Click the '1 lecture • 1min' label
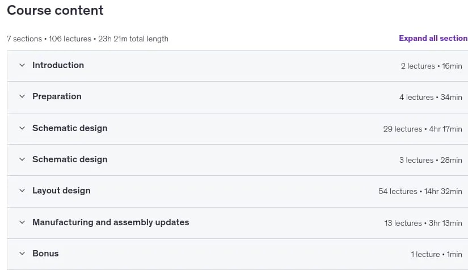 point(436,254)
